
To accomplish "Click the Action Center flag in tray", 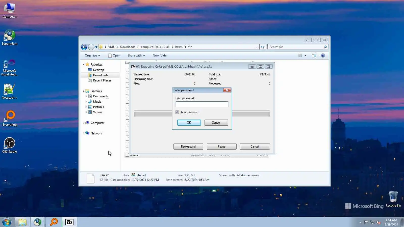I will click(x=366, y=222).
